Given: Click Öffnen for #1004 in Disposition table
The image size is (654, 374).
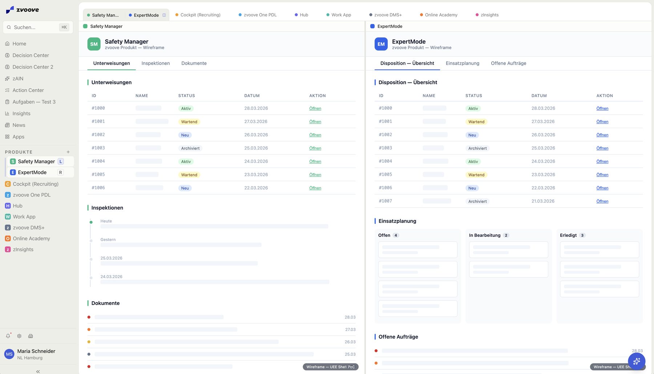Looking at the screenshot, I should click(602, 162).
